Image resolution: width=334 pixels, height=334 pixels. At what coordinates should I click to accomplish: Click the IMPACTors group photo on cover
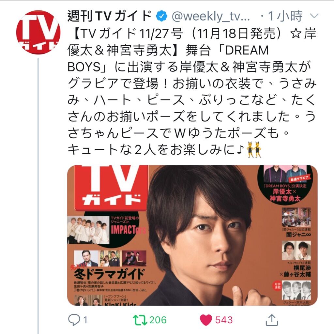(x=88, y=230)
